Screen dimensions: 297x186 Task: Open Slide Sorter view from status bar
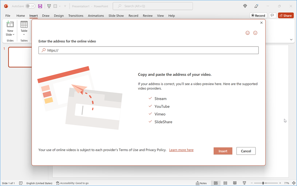pyautogui.click(x=225, y=183)
